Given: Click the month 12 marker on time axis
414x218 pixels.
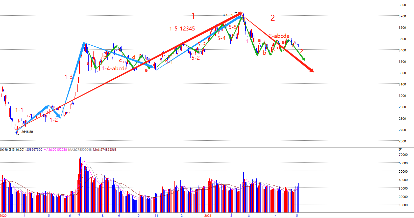Looking at the screenshot, I should pos(181,216).
